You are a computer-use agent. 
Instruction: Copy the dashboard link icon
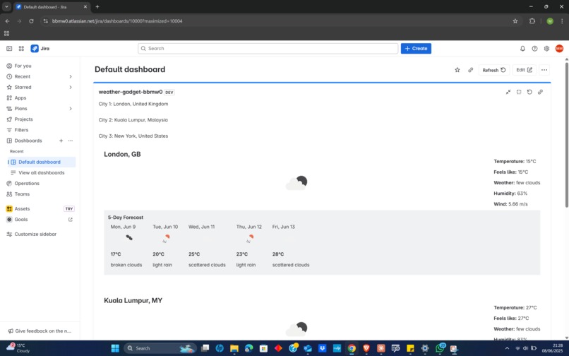[x=471, y=70]
